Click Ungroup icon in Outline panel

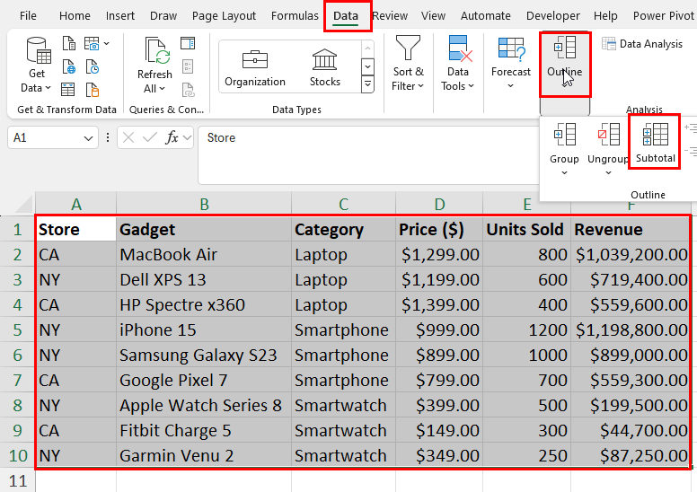(609, 134)
